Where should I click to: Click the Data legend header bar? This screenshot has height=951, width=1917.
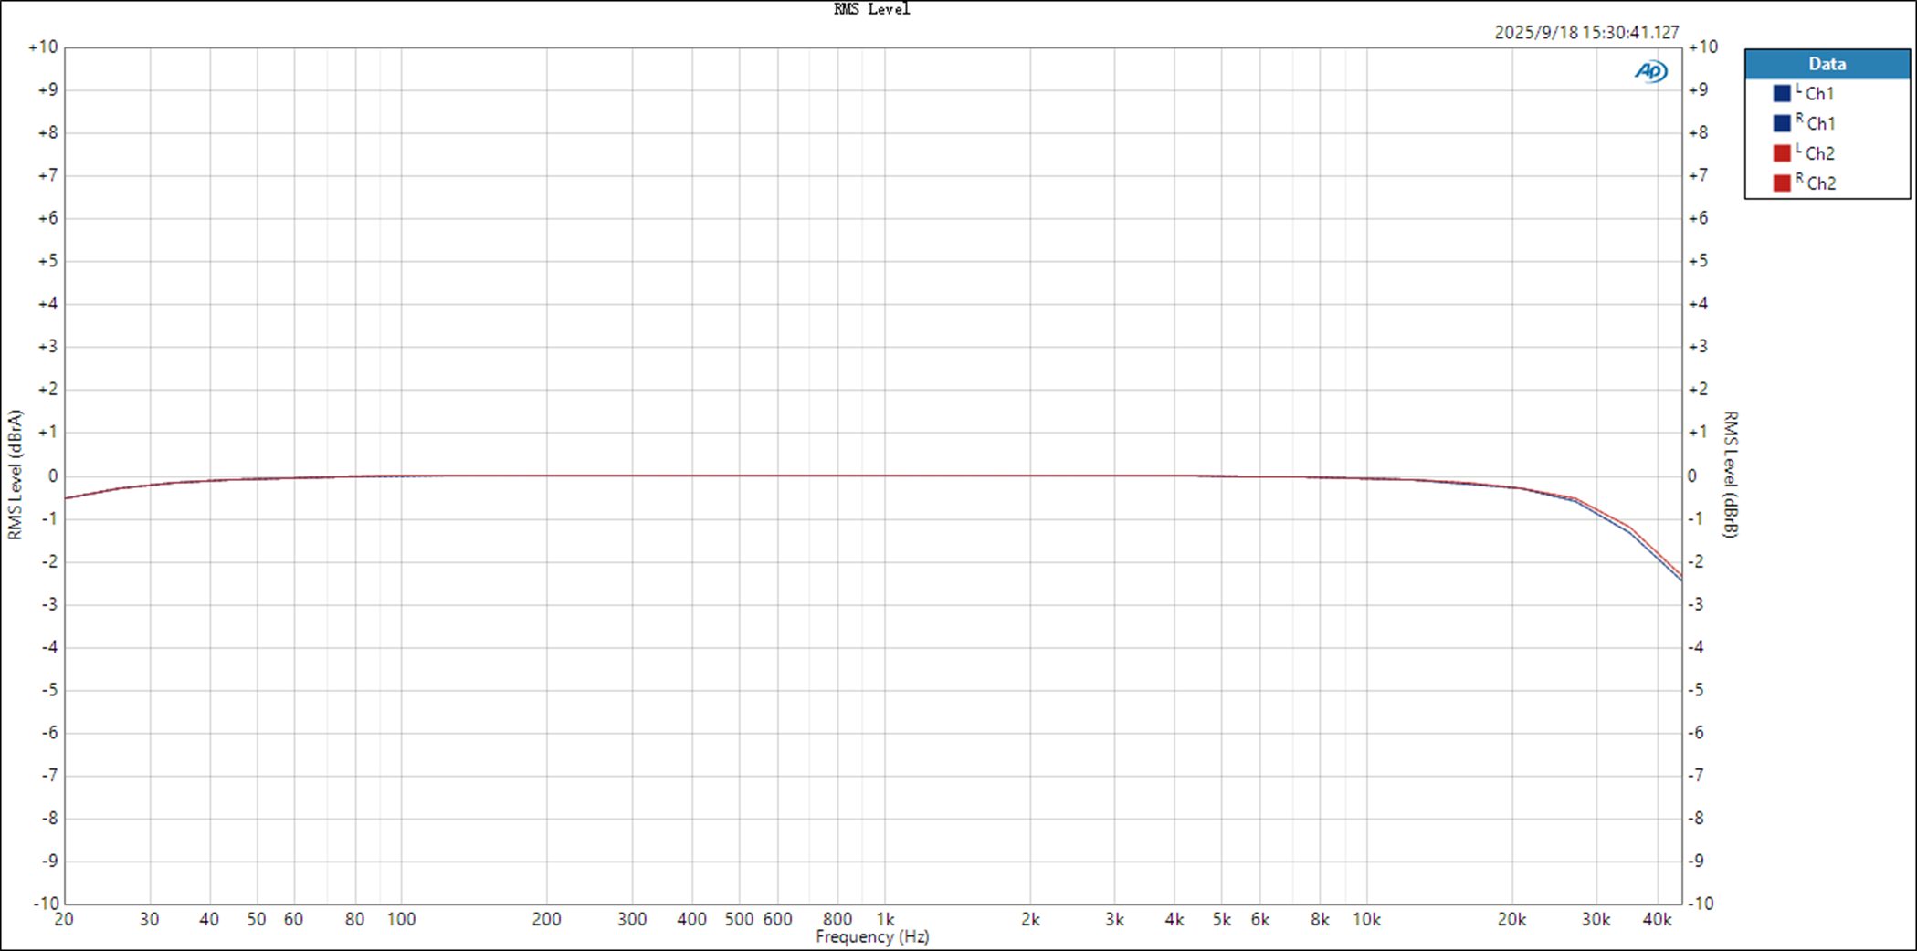1827,64
